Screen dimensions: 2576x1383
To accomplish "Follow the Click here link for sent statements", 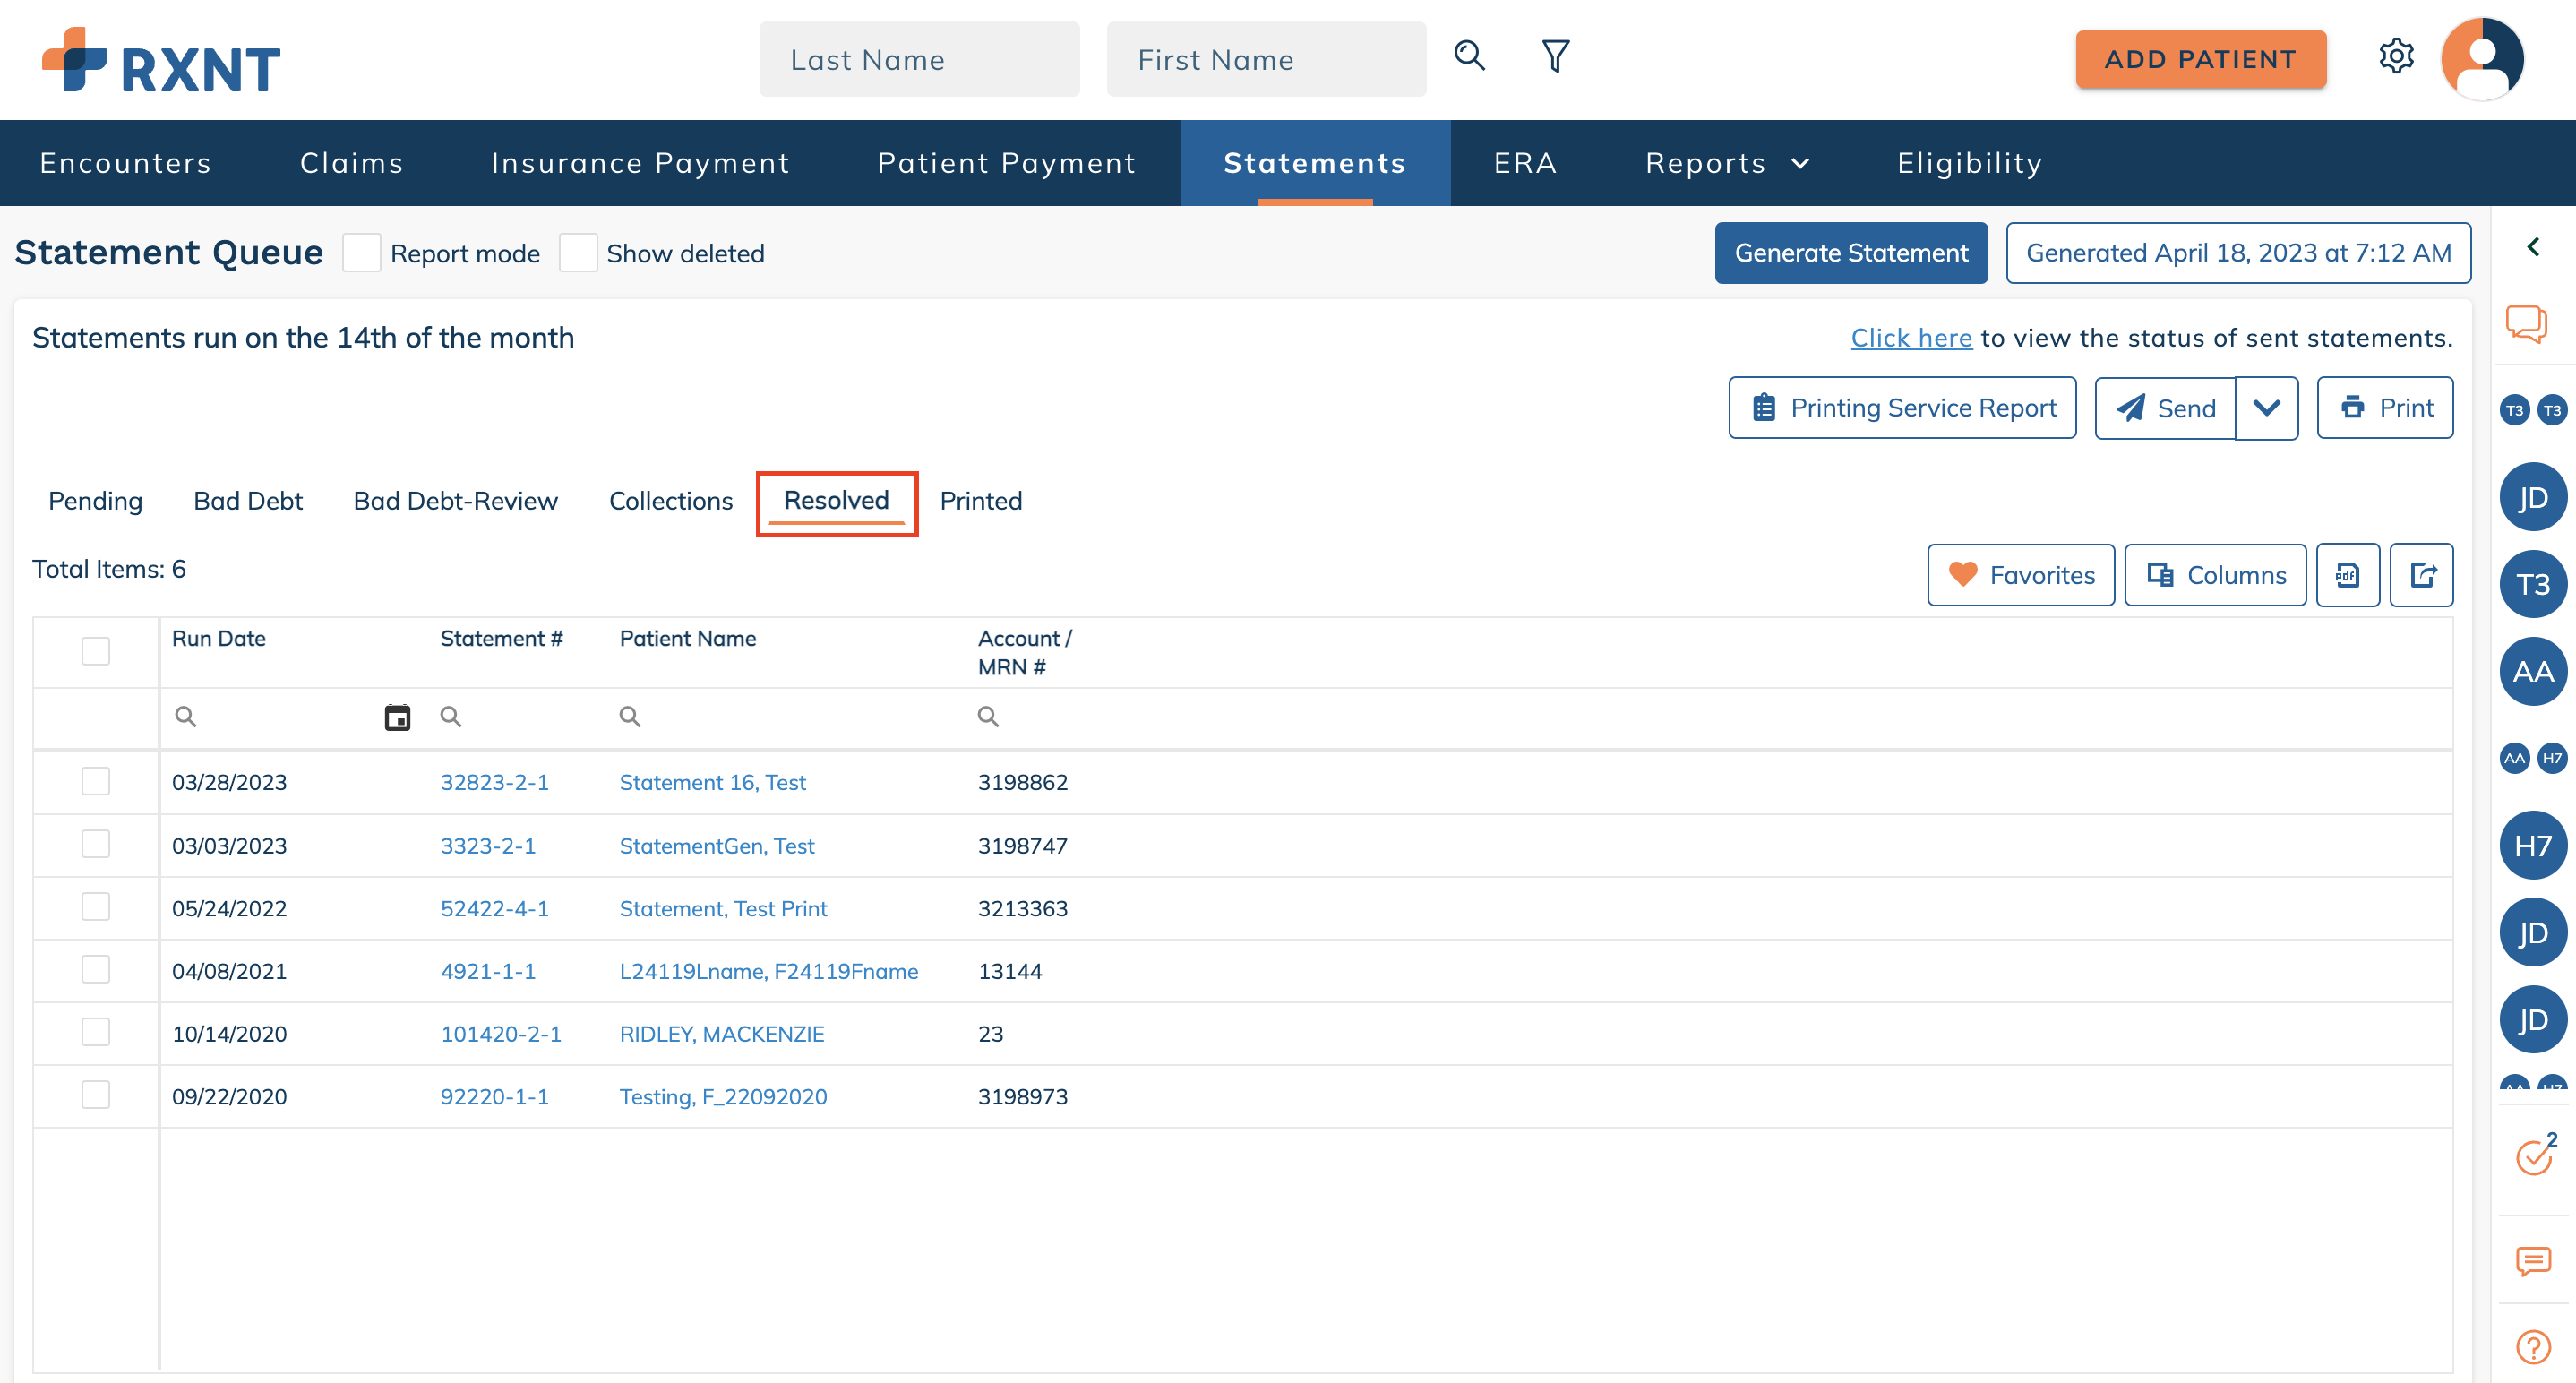I will pos(1911,338).
